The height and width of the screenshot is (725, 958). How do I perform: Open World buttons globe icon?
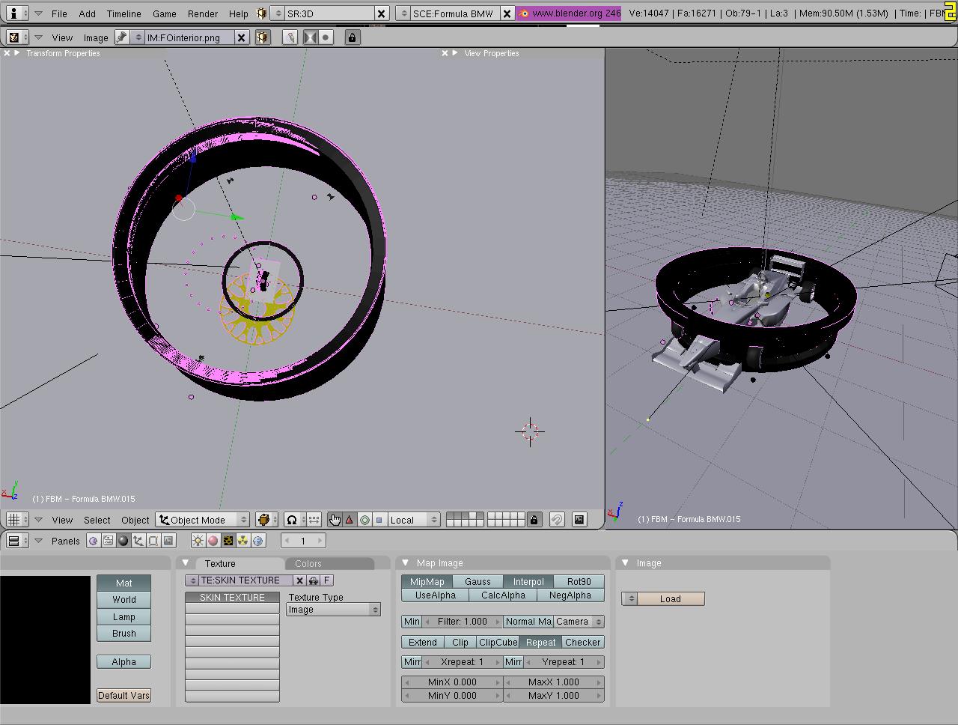[x=258, y=541]
